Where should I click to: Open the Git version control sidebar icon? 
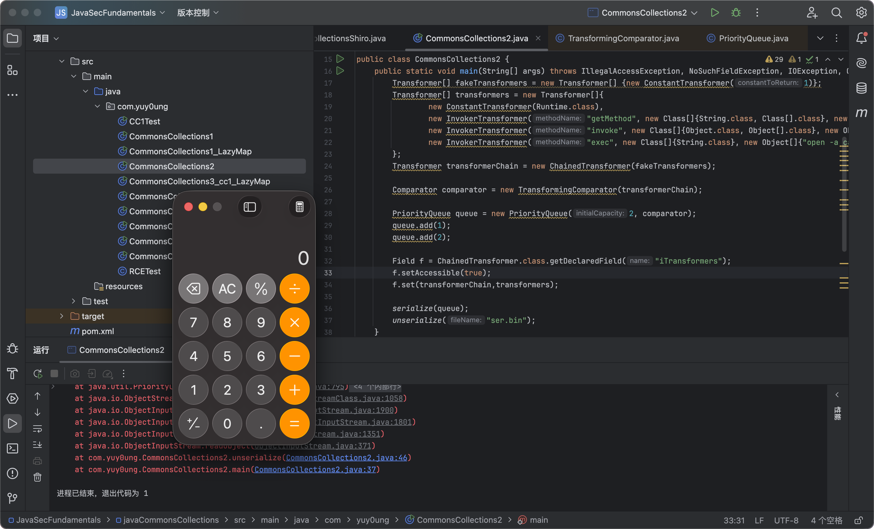pos(12,498)
